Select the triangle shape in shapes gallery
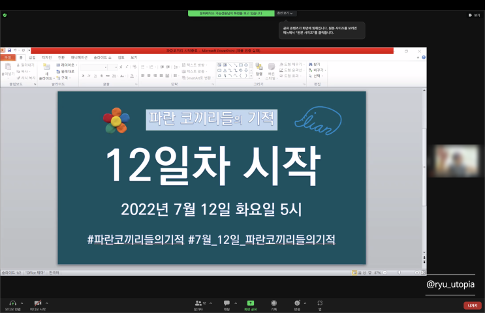The height and width of the screenshot is (313, 485). coord(225,70)
